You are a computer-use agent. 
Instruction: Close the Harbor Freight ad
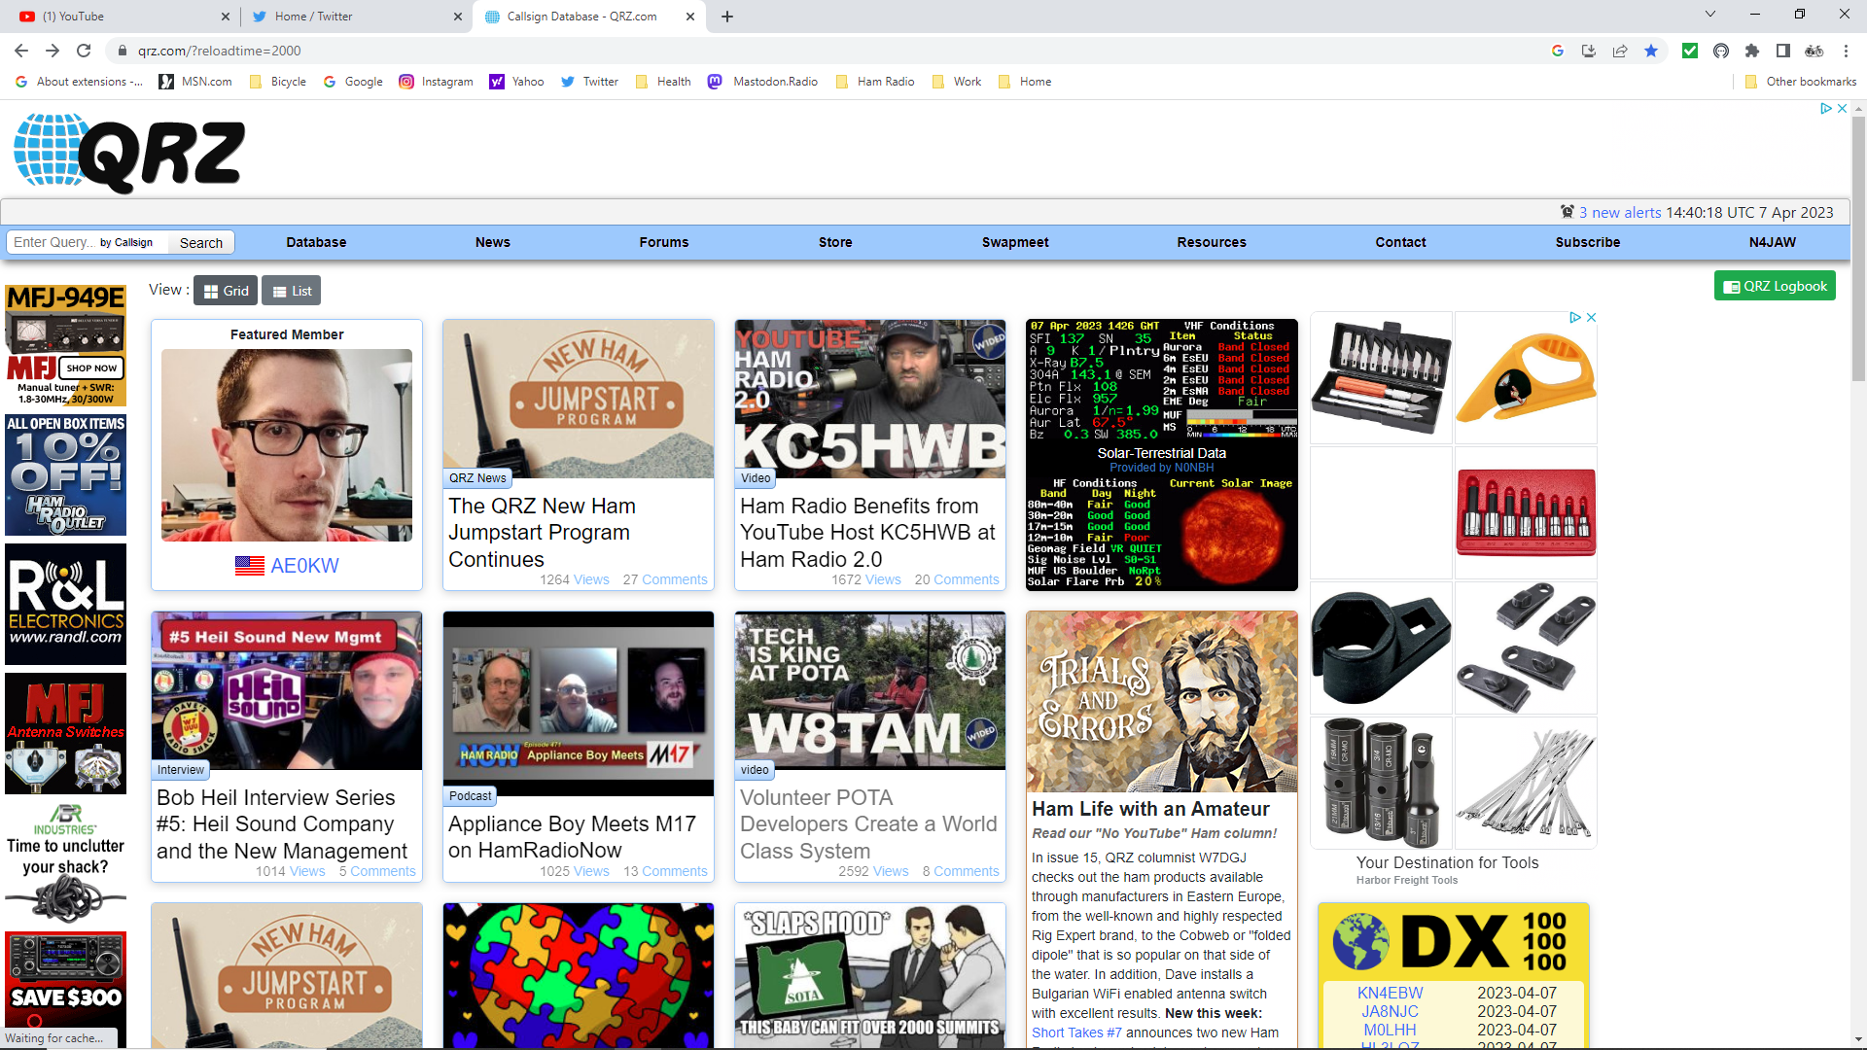point(1592,318)
